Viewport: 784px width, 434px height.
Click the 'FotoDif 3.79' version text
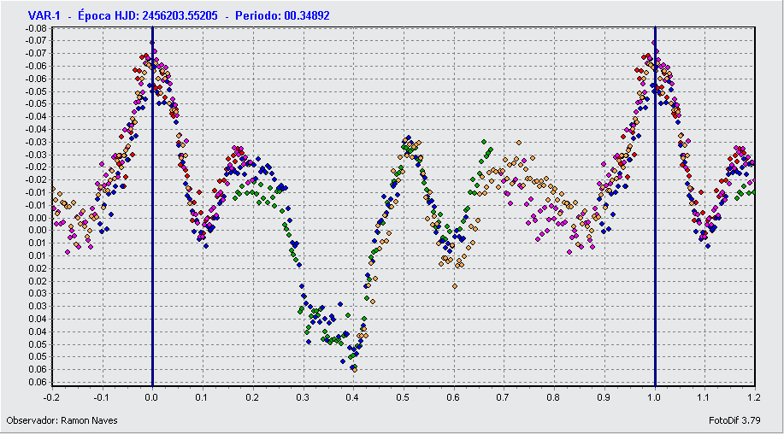pos(734,420)
